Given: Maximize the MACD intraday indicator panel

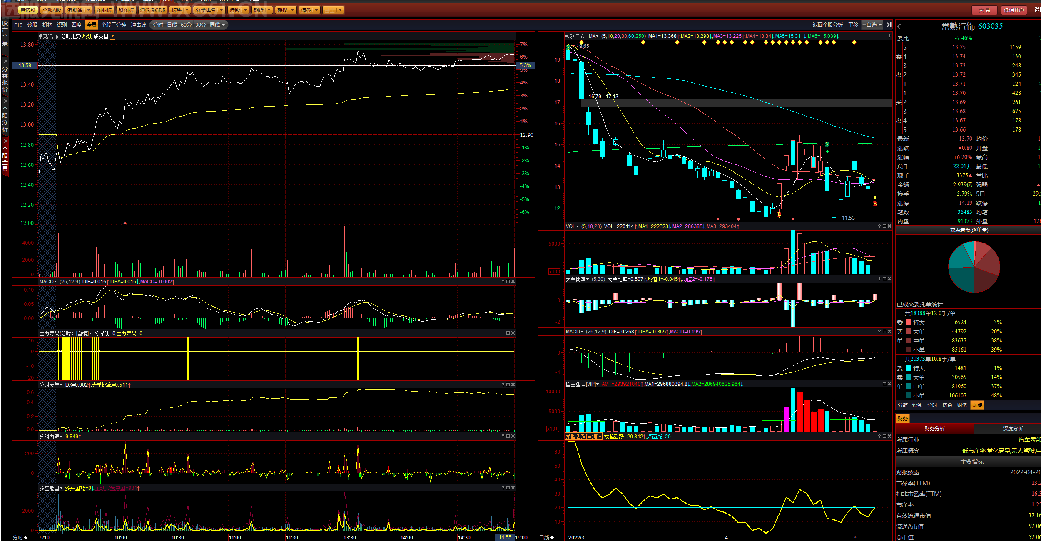Looking at the screenshot, I should 508,282.
